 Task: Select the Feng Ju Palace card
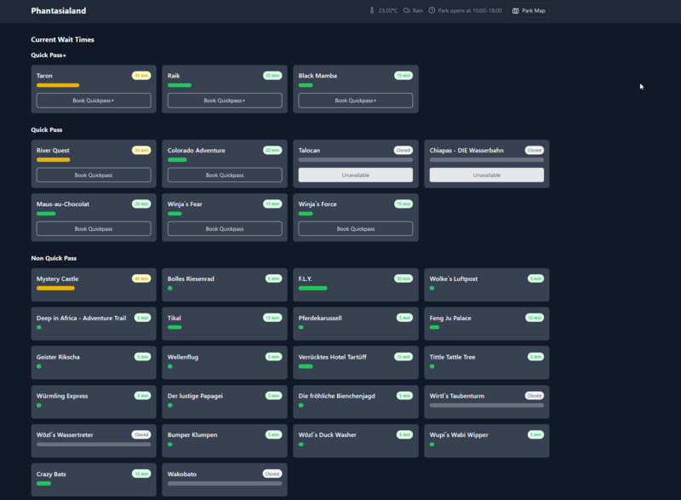tap(486, 324)
